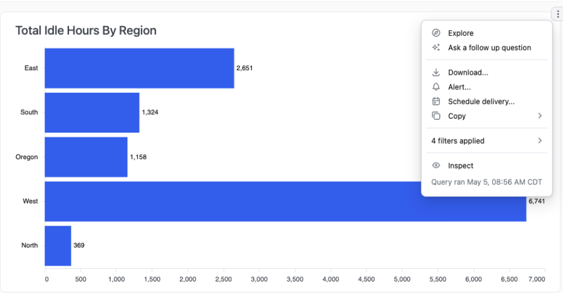
Task: Click the Total Idle Hours By Region title
Action: tap(86, 31)
